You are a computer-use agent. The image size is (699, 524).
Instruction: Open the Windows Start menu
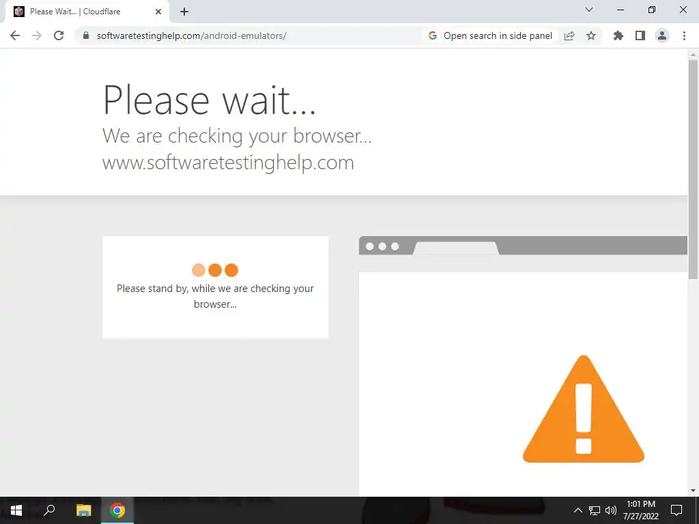[x=16, y=510]
